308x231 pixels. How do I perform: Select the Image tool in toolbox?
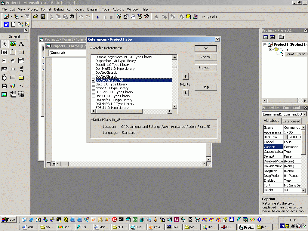pyautogui.click(x=4, y=94)
